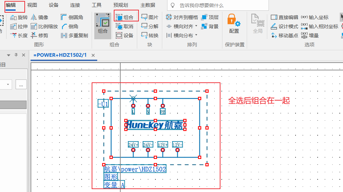Select the 倒角 chamfer tool

coord(70,27)
